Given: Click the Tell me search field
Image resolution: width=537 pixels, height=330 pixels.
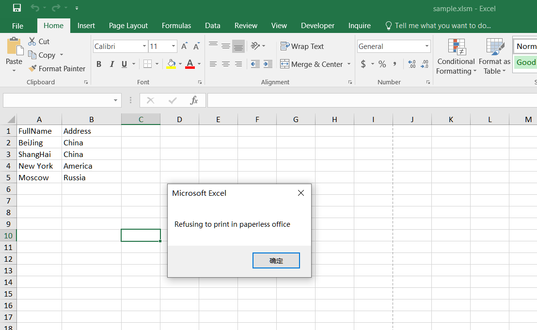Looking at the screenshot, I should [x=442, y=26].
